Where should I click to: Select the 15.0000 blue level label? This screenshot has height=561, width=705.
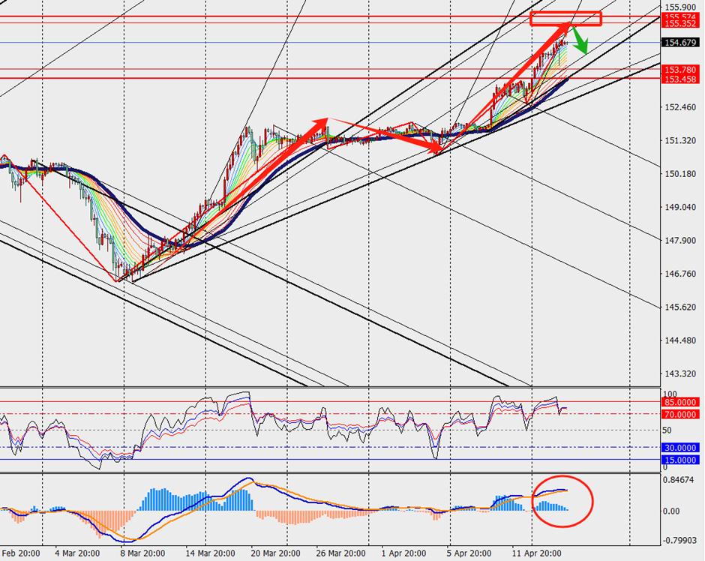click(x=680, y=460)
